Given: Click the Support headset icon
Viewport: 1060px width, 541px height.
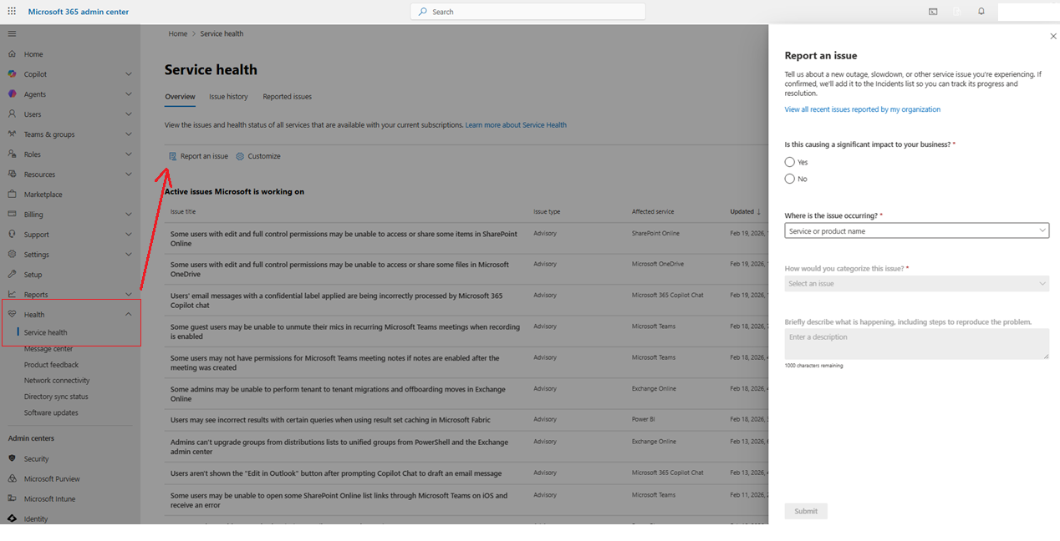Looking at the screenshot, I should (x=12, y=235).
